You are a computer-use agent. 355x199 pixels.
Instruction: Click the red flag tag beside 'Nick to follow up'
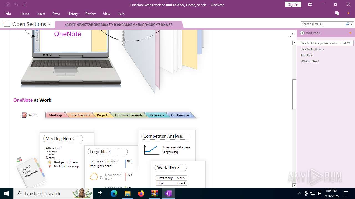[50, 166]
